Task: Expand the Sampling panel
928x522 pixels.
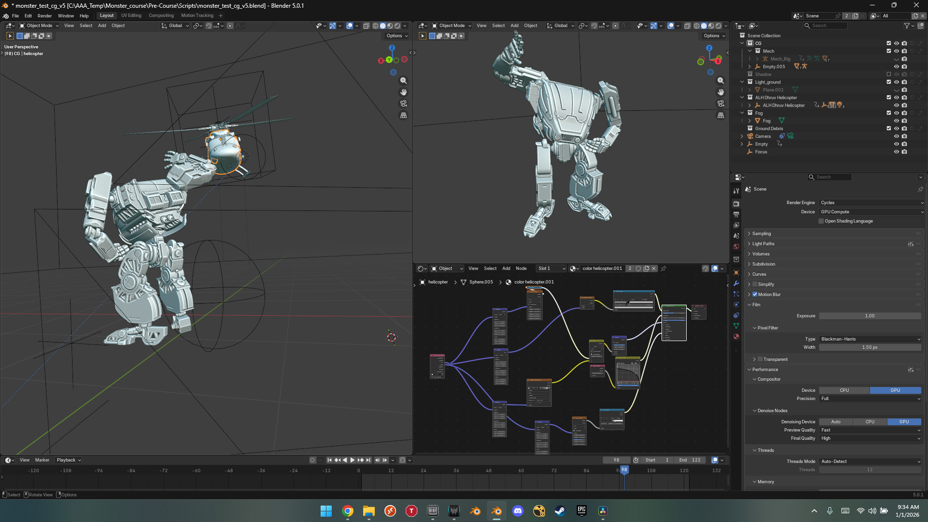Action: click(762, 234)
